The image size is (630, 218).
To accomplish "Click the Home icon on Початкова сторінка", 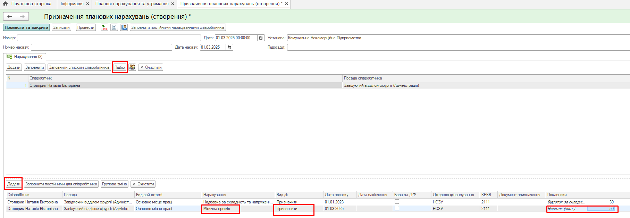I will click(x=6, y=4).
